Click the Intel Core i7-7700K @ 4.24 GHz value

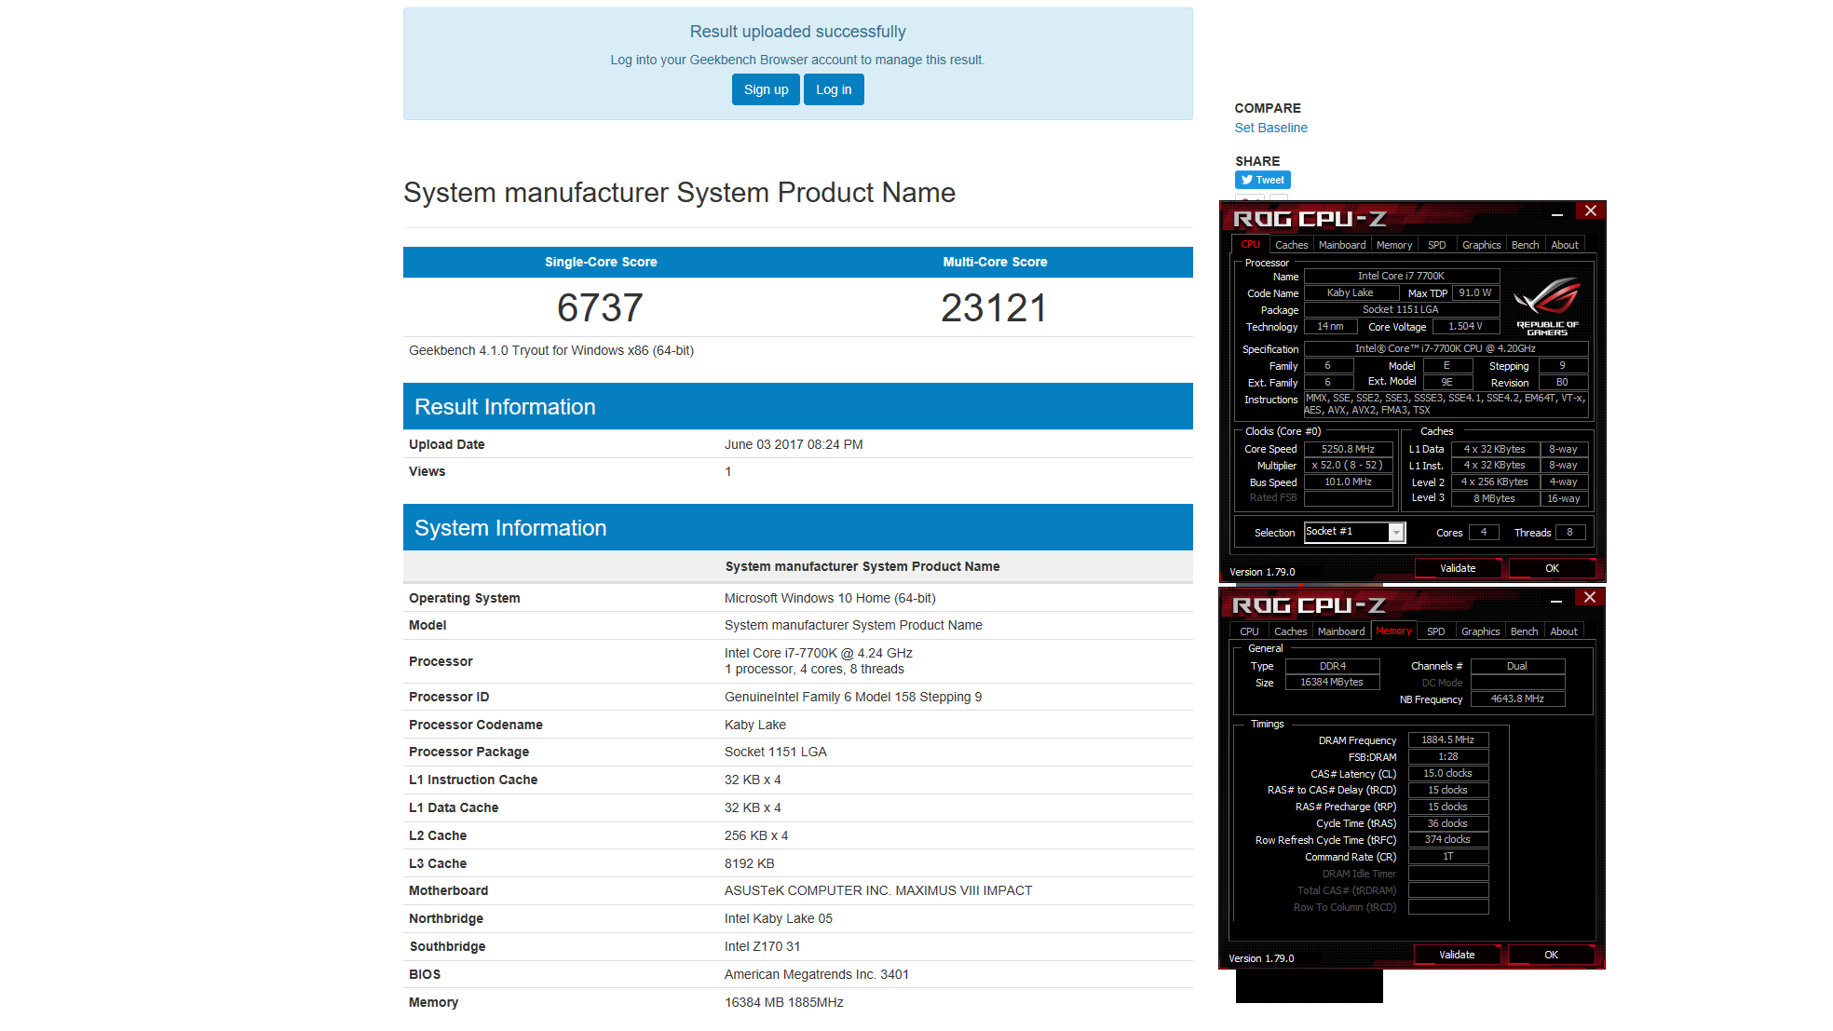[x=819, y=653]
